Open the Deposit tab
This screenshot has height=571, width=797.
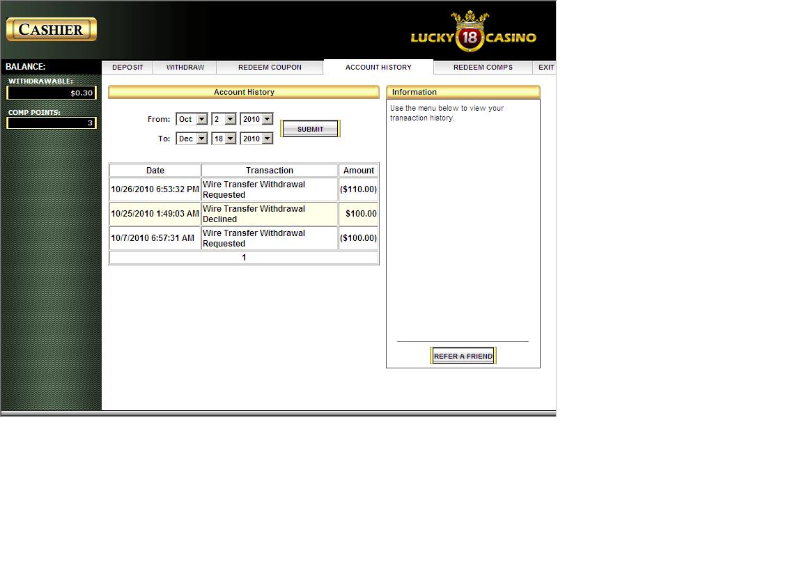click(x=127, y=68)
